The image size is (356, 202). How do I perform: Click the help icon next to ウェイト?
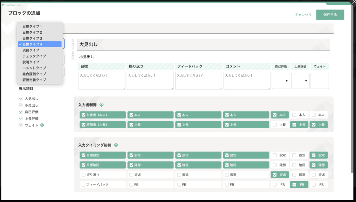click(x=42, y=125)
